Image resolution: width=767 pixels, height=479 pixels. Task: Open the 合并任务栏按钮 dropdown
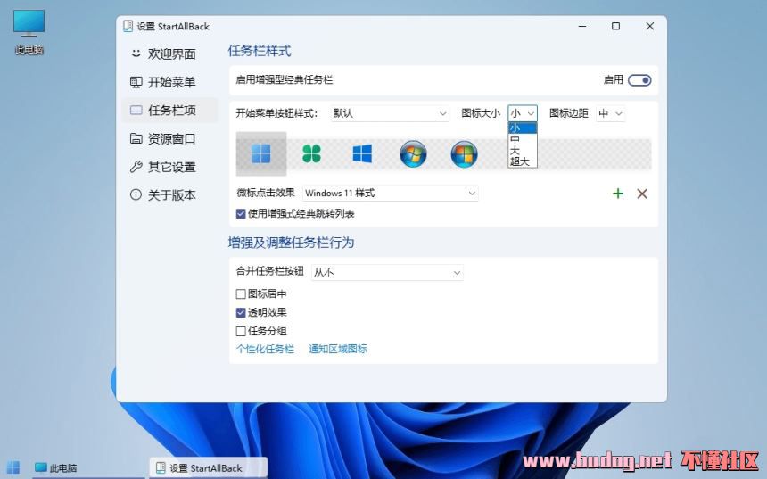tap(387, 273)
